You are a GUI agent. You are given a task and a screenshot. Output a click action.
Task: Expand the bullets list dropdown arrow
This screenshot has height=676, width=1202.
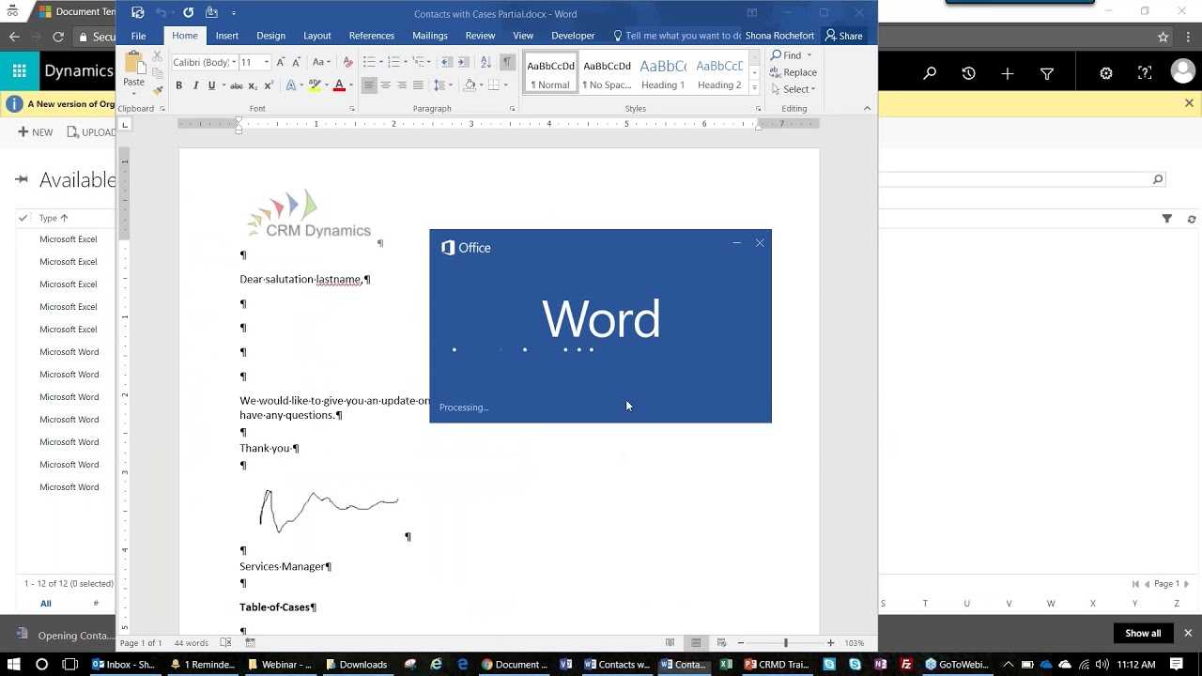(x=380, y=62)
